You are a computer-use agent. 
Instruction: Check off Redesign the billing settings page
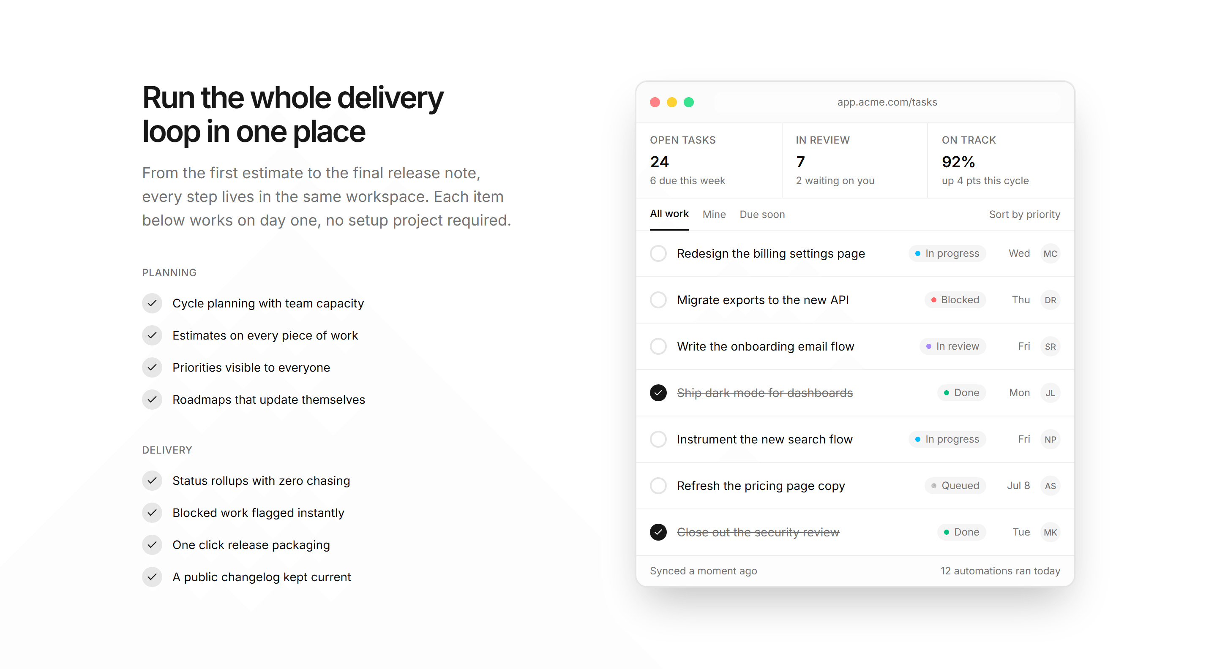[658, 253]
